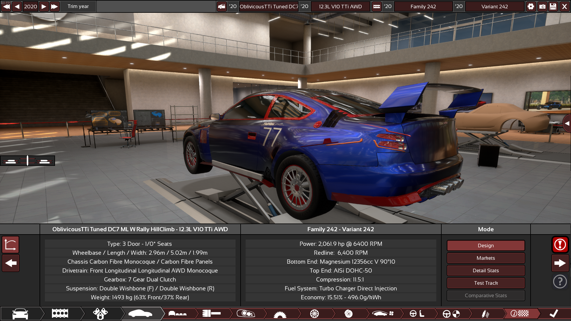Click the Economy: 15.51% row
571x321 pixels.
click(x=341, y=297)
